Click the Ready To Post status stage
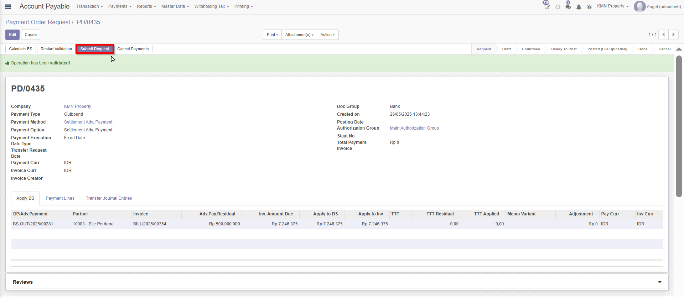 (564, 49)
